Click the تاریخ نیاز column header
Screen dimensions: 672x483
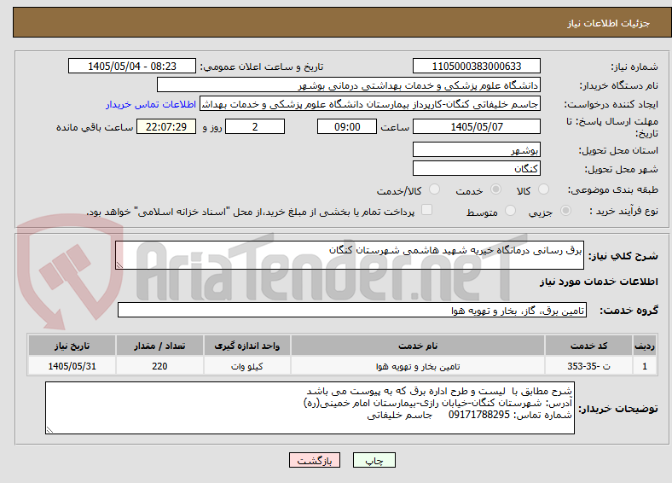pos(72,346)
